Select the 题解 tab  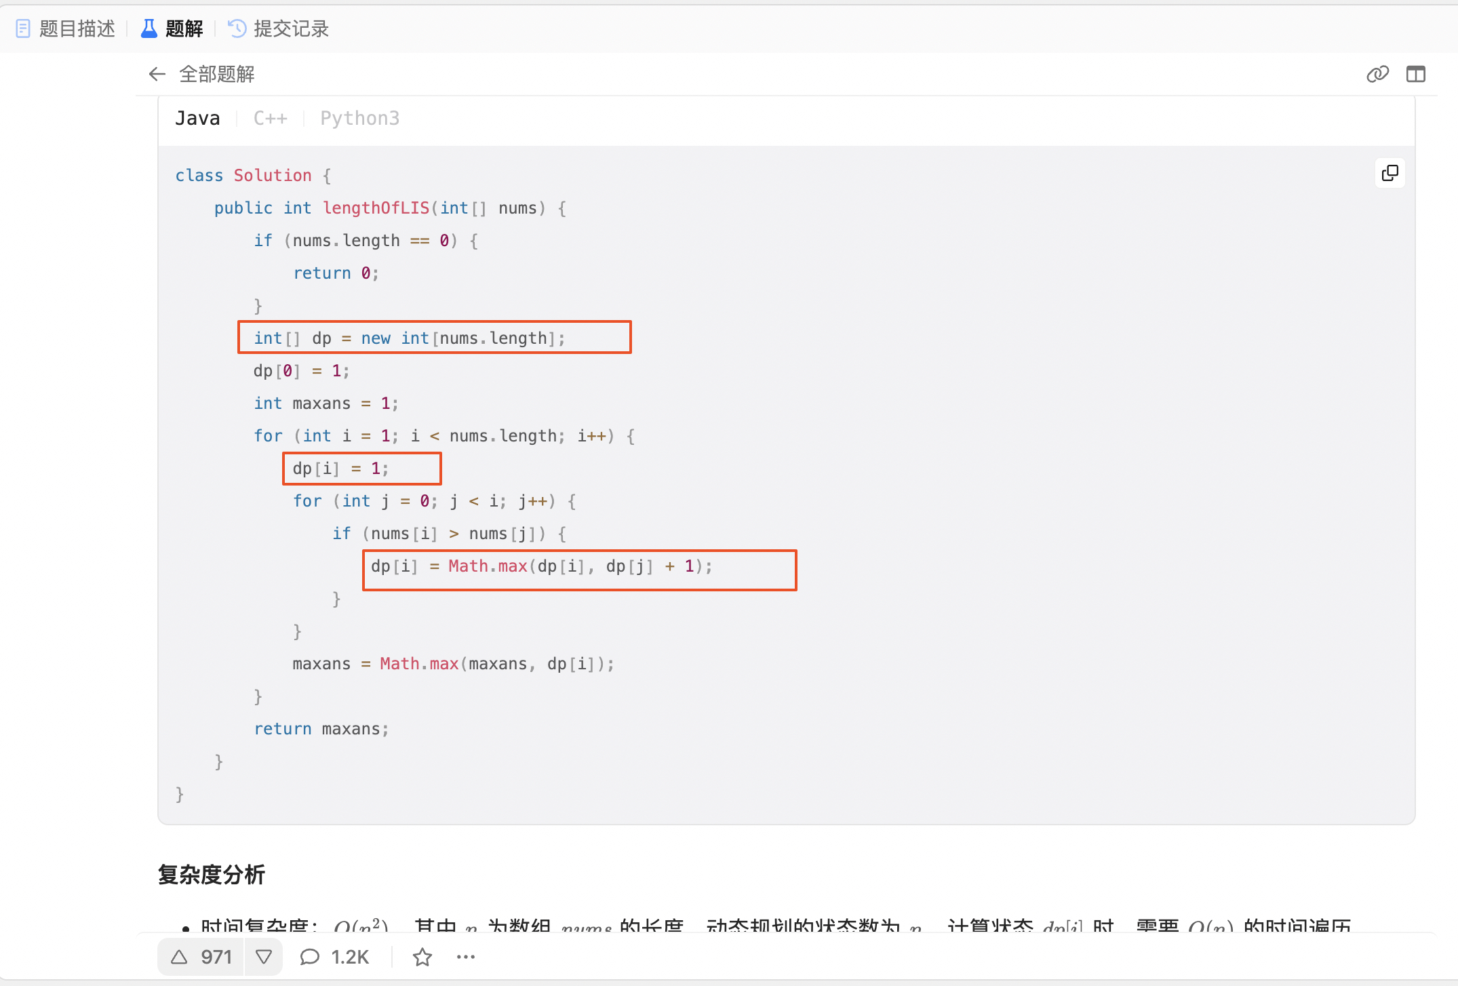pyautogui.click(x=184, y=28)
